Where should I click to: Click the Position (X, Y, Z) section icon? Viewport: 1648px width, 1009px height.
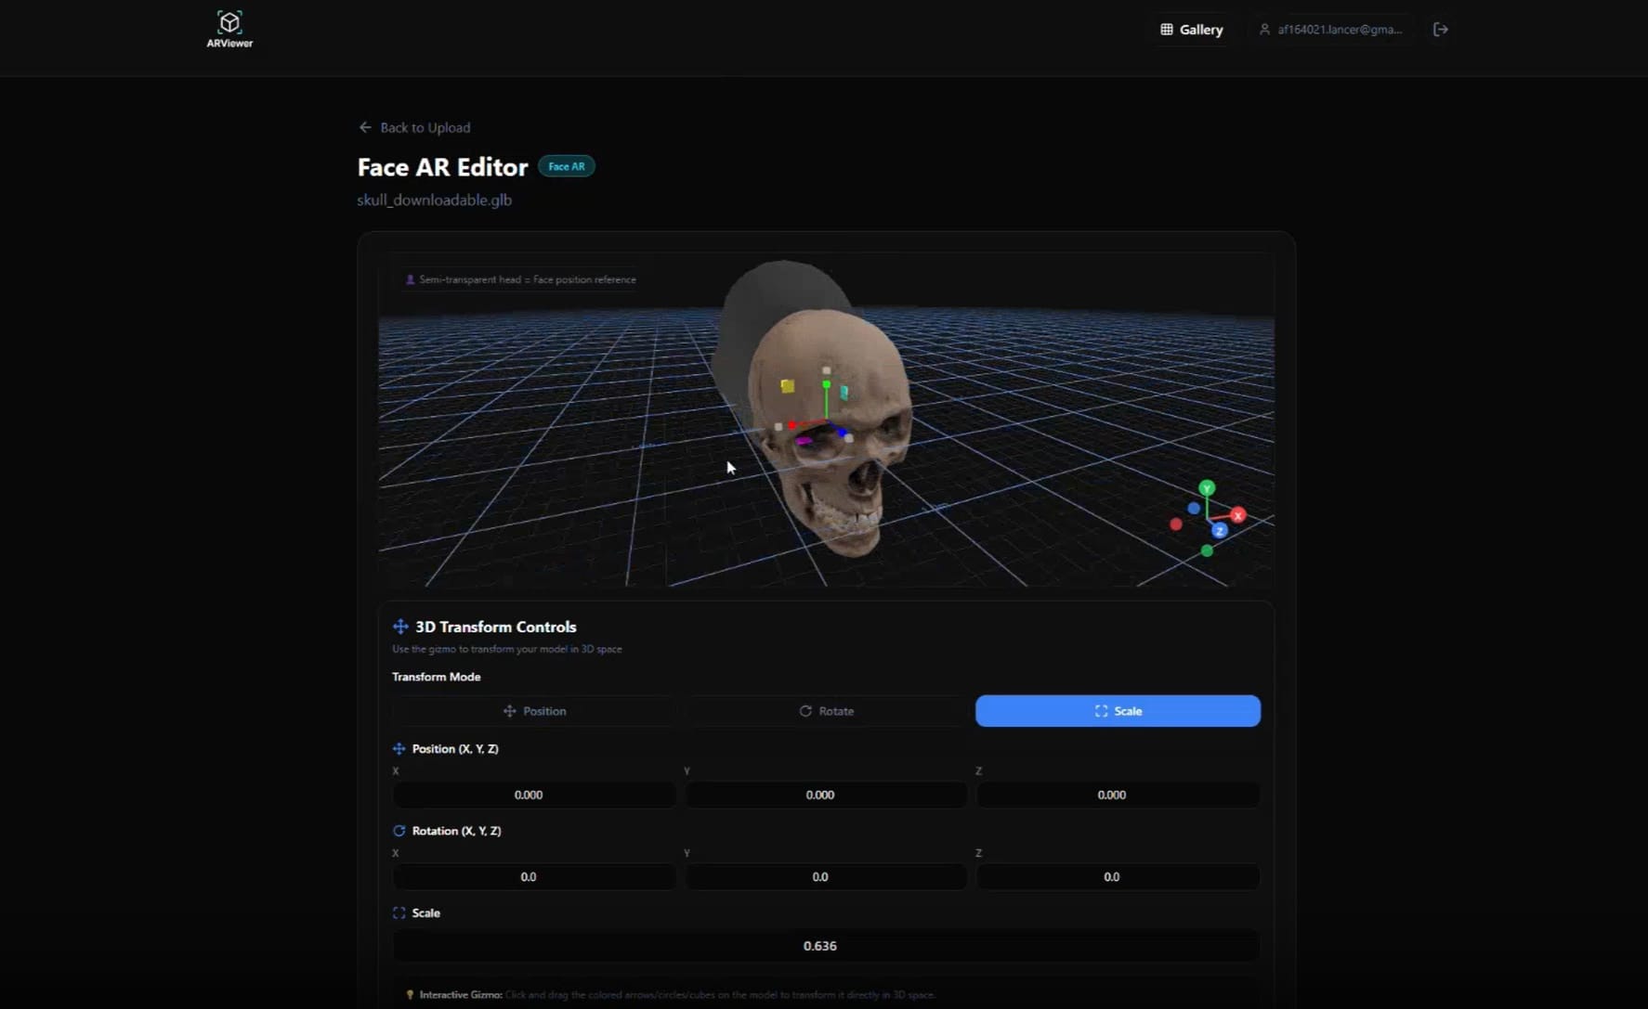pos(399,749)
